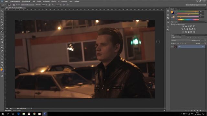The image size is (207, 116).
Task: Select the Clone Stamp tool
Action: [2, 34]
